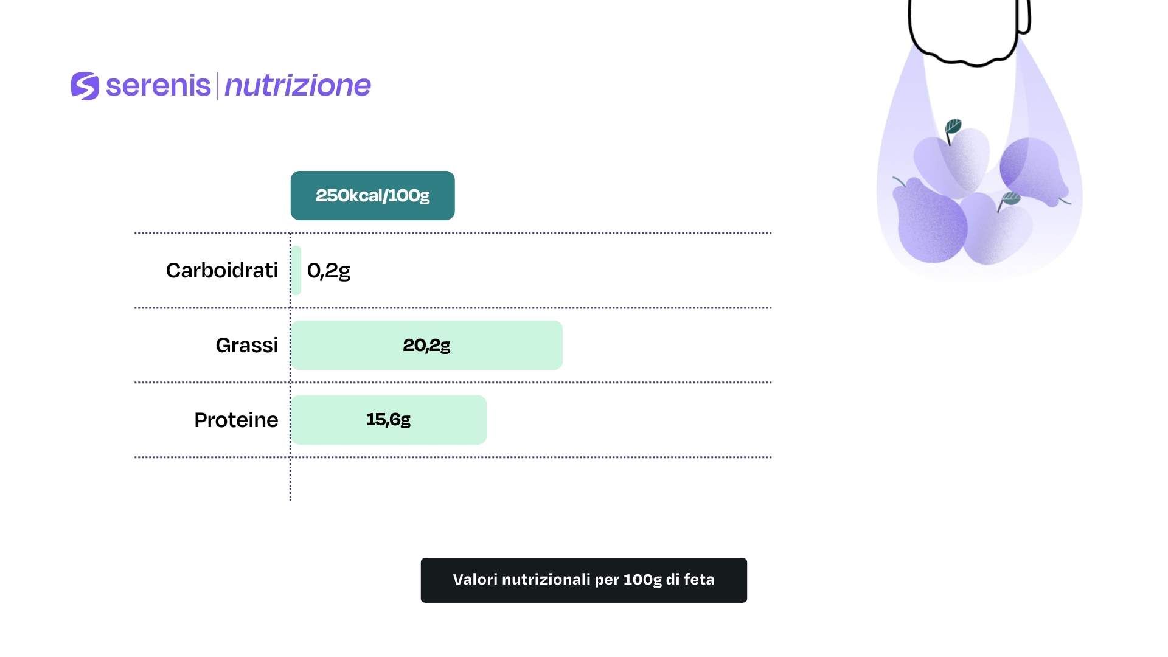Click the green leaf on the top apple
This screenshot has height=657, width=1168.
click(953, 127)
